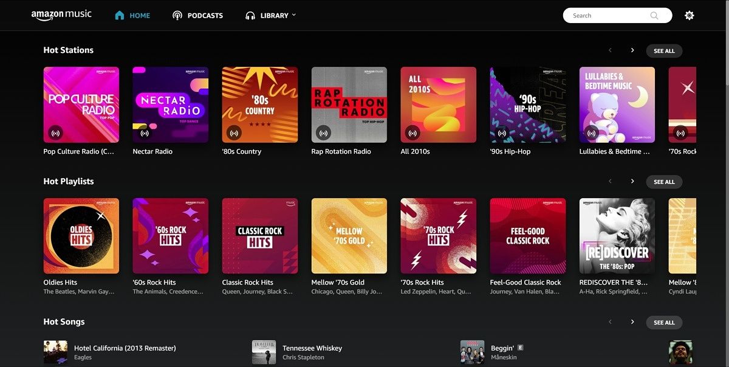The height and width of the screenshot is (367, 729).
Task: Switch to the Home tab
Action: (132, 15)
